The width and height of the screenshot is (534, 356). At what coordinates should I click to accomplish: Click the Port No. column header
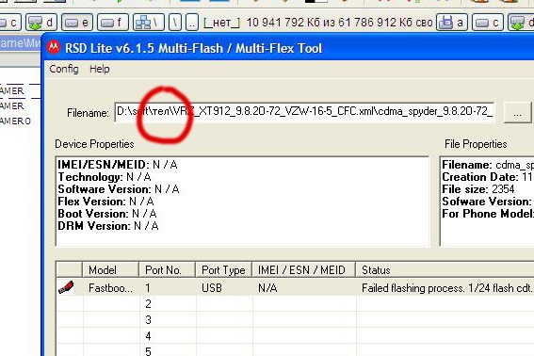click(x=167, y=270)
